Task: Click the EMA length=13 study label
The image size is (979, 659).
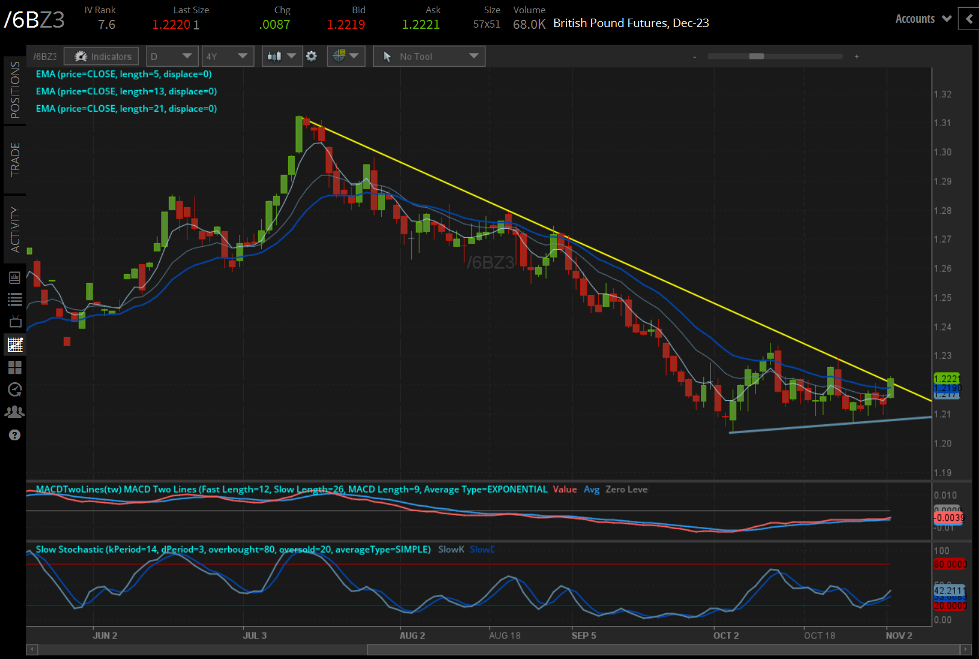Action: pos(126,91)
